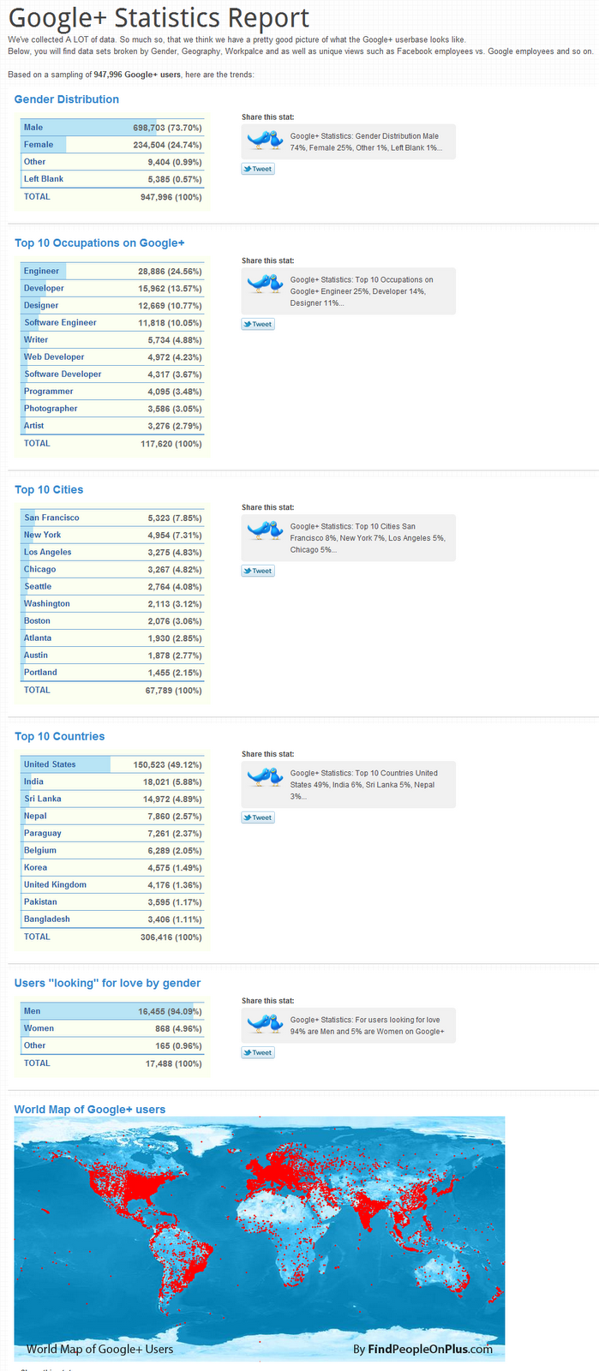Select the Female row in gender table
Screen dimensions: 599x1371
coord(112,145)
